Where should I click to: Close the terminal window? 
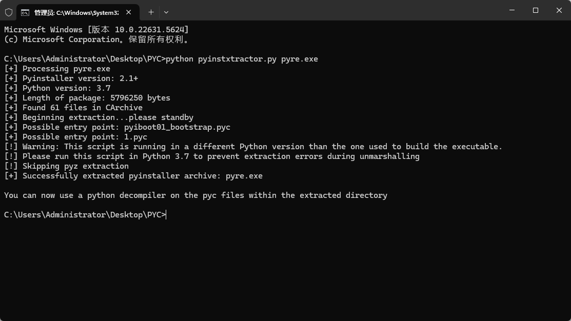click(559, 10)
